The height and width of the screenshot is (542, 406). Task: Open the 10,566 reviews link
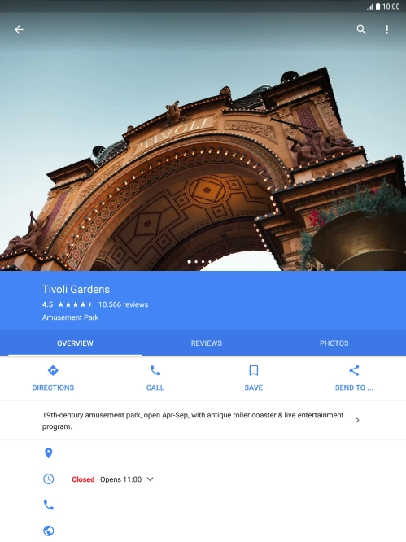[x=124, y=304]
